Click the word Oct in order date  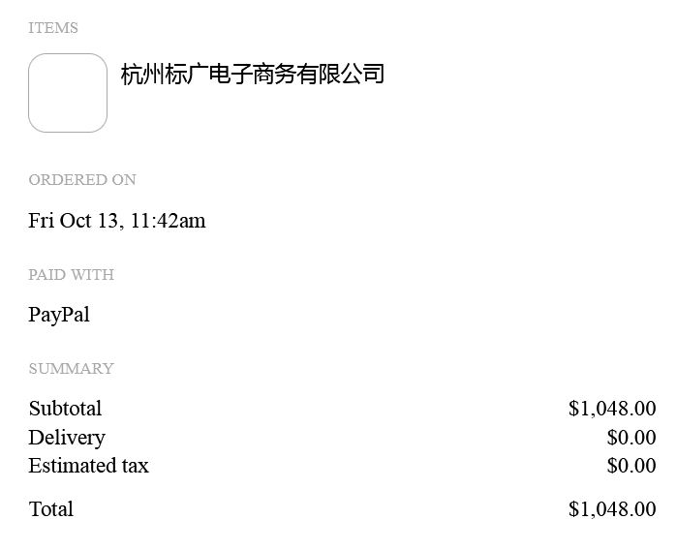76,221
